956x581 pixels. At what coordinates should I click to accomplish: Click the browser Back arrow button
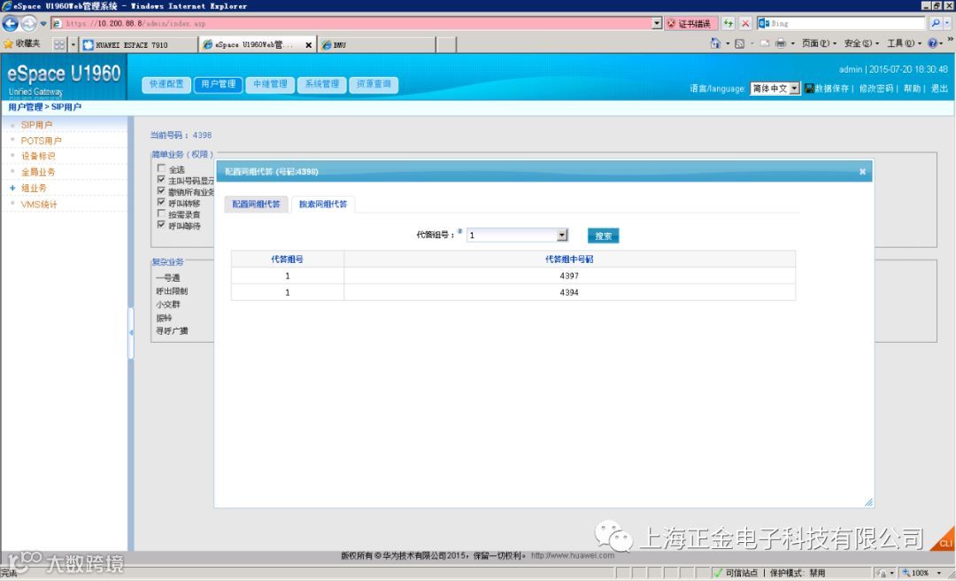tap(11, 23)
